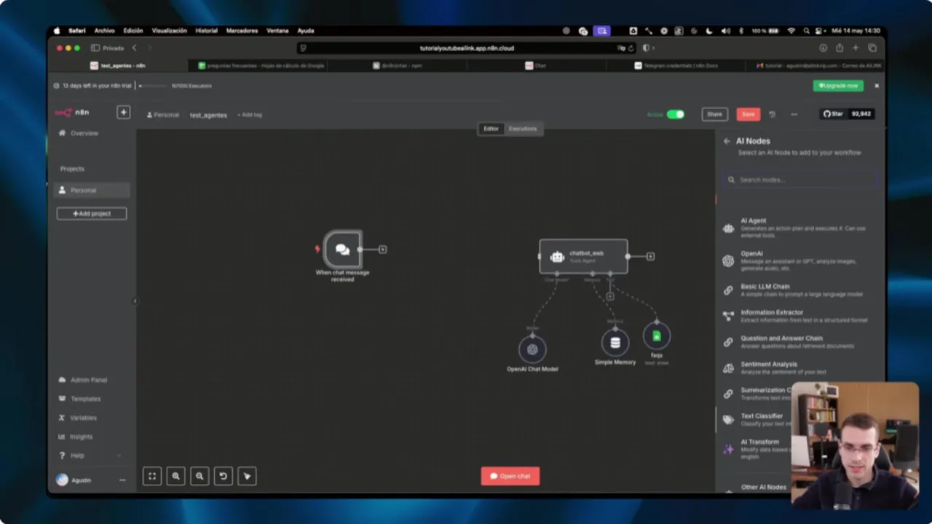This screenshot has width=932, height=524.
Task: Click the Add tag link
Action: pos(250,115)
